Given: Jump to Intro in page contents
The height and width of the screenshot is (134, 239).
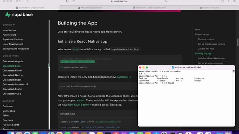Looking at the screenshot, I should point(198,30).
